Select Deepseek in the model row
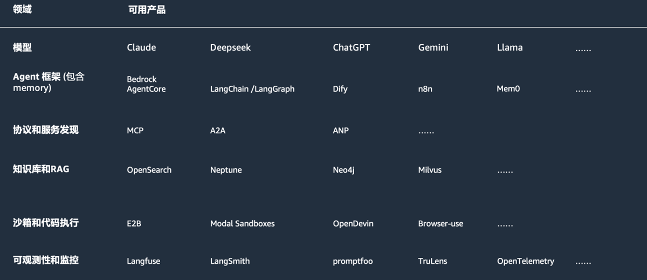Viewport: 647px width, 280px height. coord(230,47)
